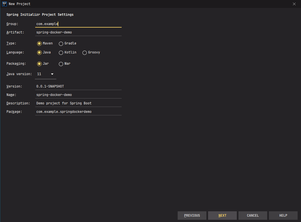301x222 pixels.
Task: Focus the Version input field
Action: coord(78,86)
